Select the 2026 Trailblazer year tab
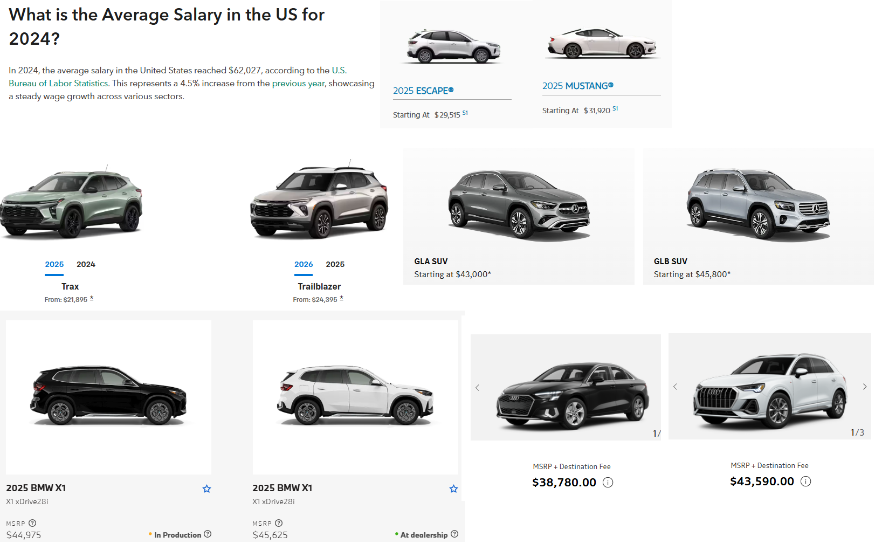The width and height of the screenshot is (882, 550). click(x=304, y=264)
